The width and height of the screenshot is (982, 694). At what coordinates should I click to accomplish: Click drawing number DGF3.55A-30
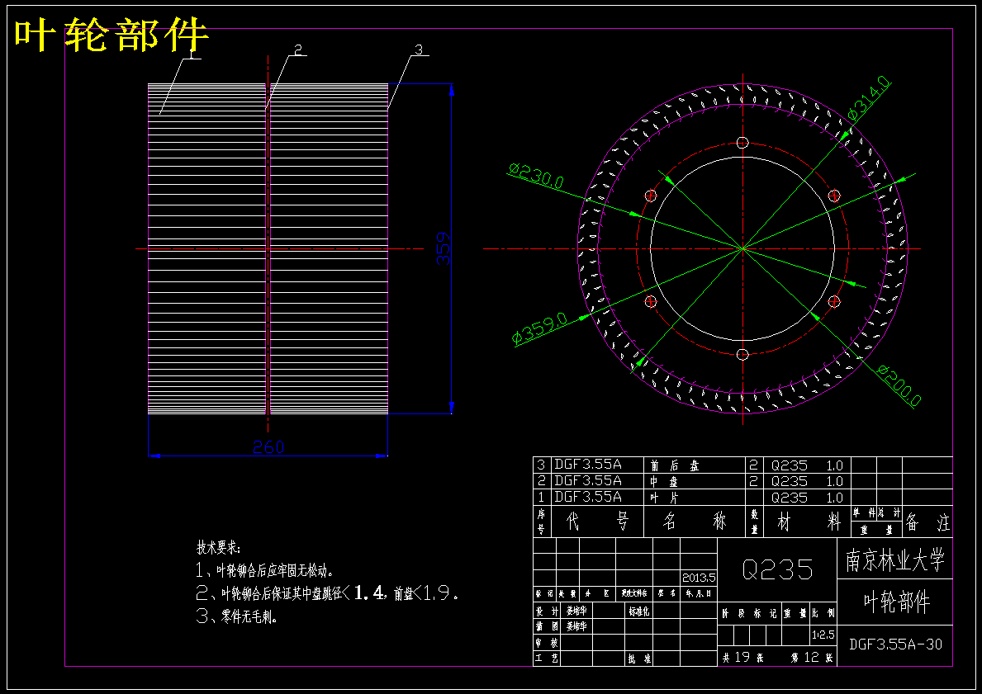895,644
